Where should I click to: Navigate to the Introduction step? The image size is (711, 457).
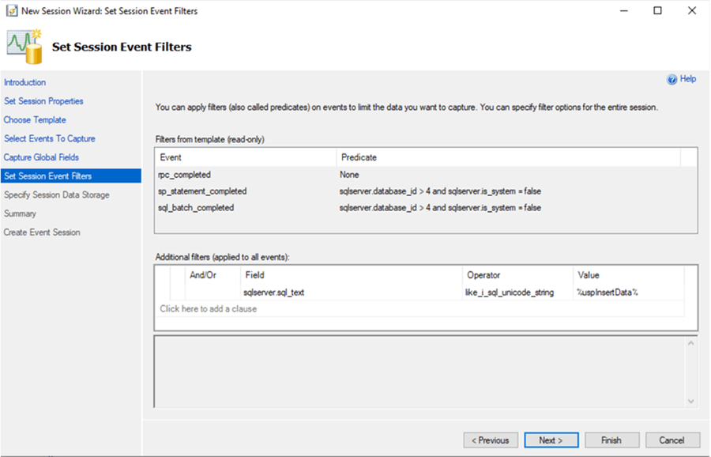(x=24, y=82)
